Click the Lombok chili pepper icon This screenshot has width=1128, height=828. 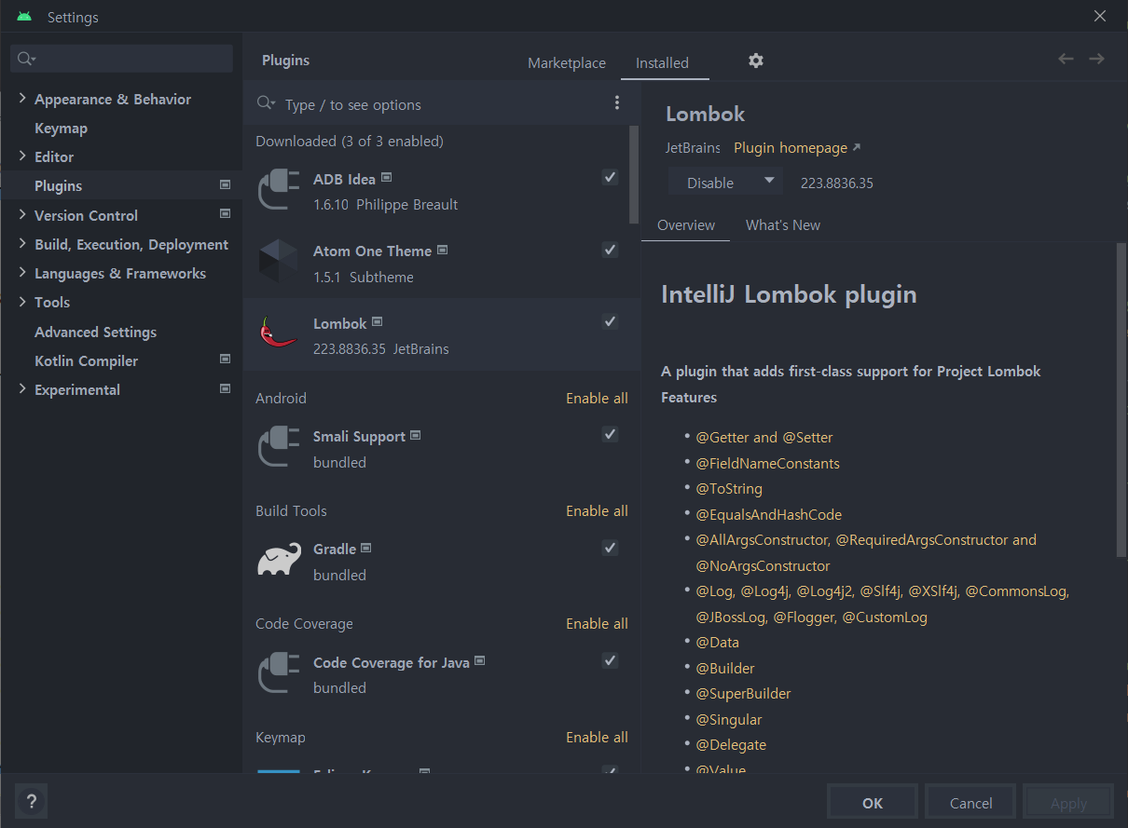coord(279,334)
